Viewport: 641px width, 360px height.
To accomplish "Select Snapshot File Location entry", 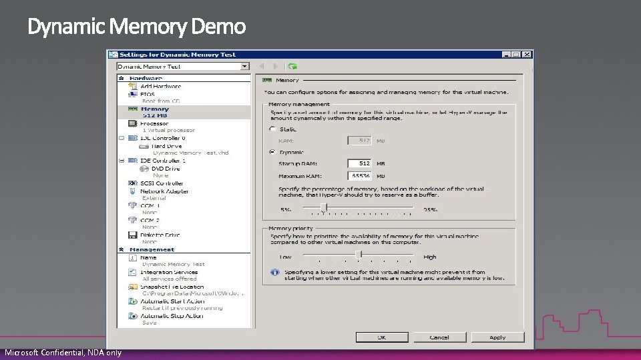I will coord(172,287).
